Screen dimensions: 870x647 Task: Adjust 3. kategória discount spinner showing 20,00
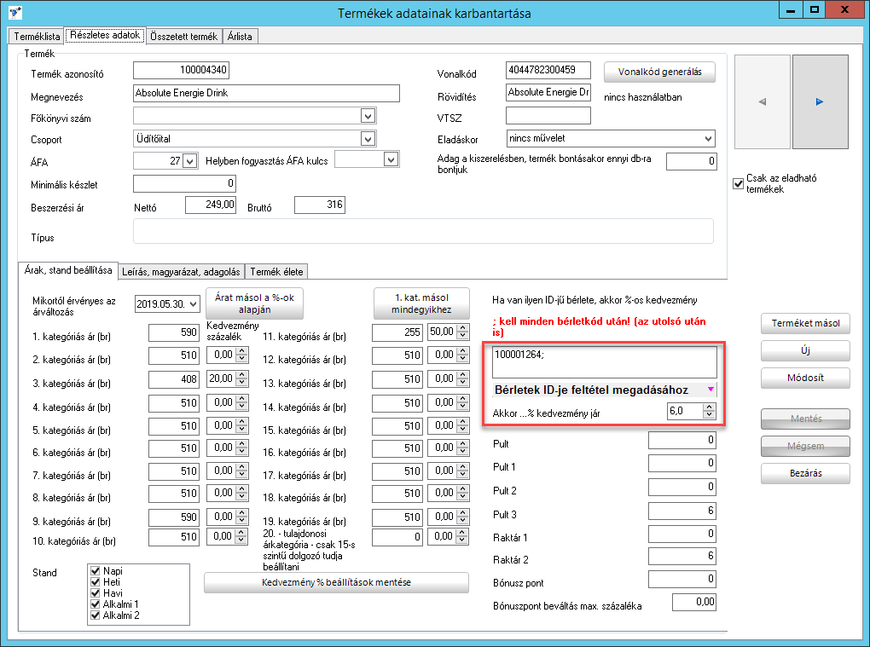241,378
